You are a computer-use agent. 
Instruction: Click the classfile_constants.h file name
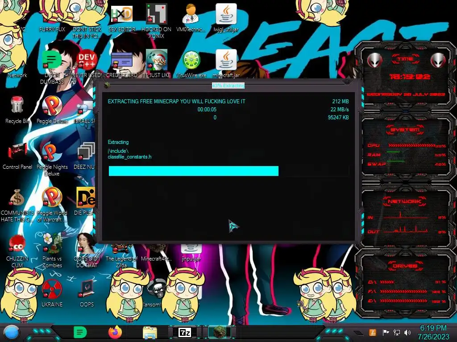click(129, 157)
